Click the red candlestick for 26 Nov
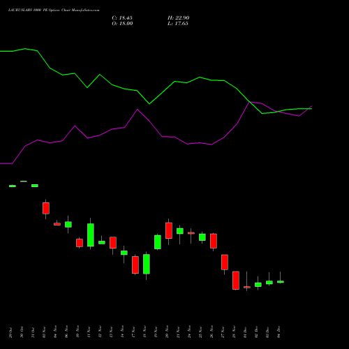The height and width of the screenshot is (349, 349). (214, 241)
